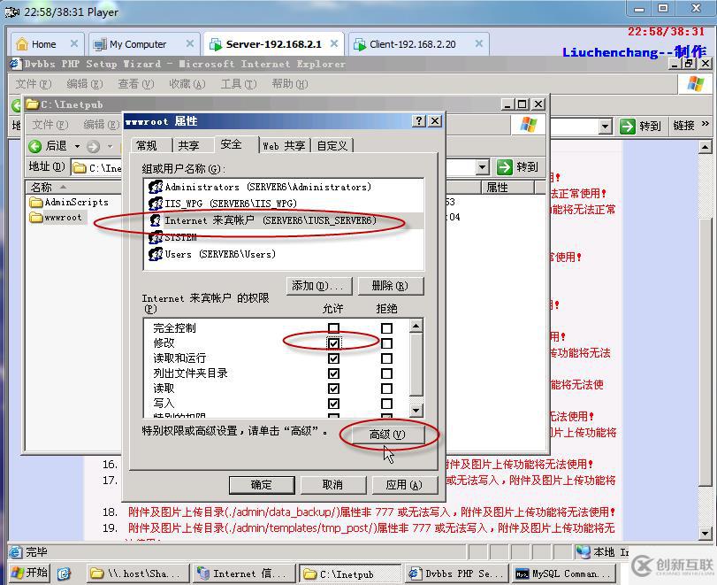Click 转到 go button in Inetpub window
This screenshot has width=717, height=585.
pos(519,167)
